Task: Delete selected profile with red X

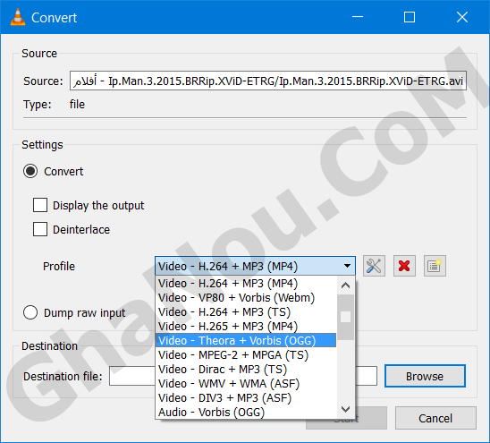Action: click(404, 266)
